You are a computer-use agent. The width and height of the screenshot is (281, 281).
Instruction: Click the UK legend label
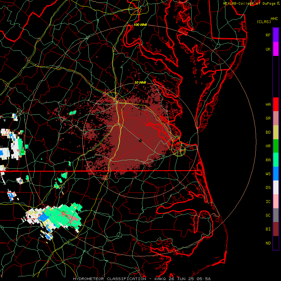tap(268, 49)
